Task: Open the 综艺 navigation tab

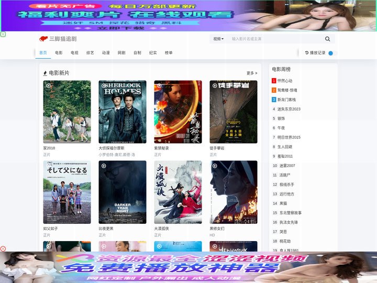Action: pos(90,53)
